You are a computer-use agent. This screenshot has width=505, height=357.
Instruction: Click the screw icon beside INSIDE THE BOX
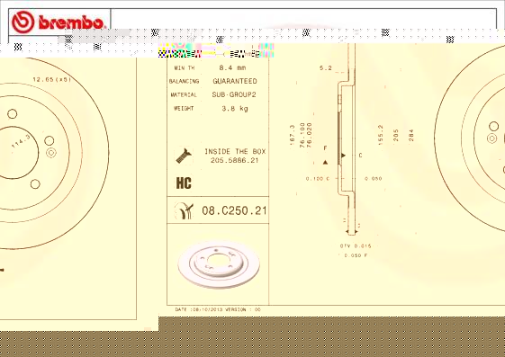(184, 156)
